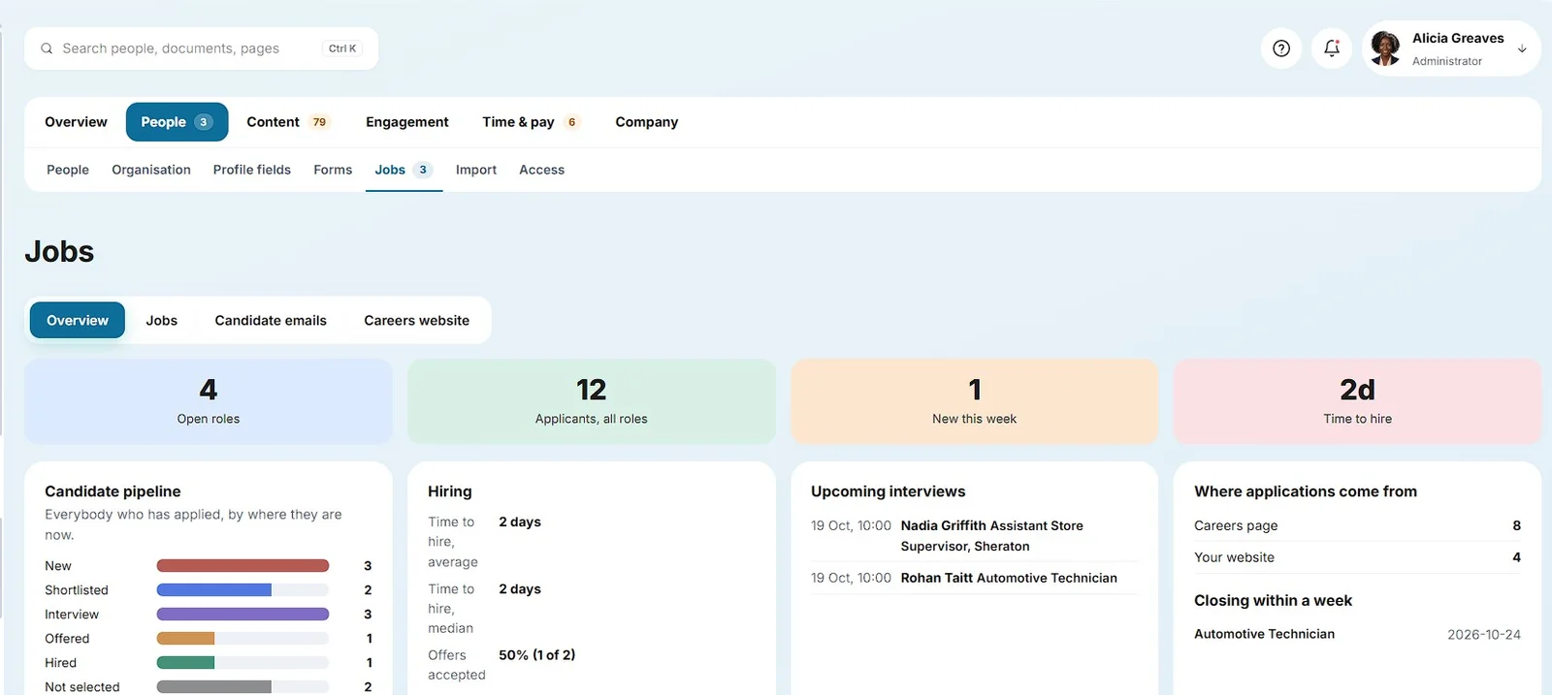Open Alicia Greaves profile avatar
Viewport: 1552px width, 695px height.
[1385, 47]
